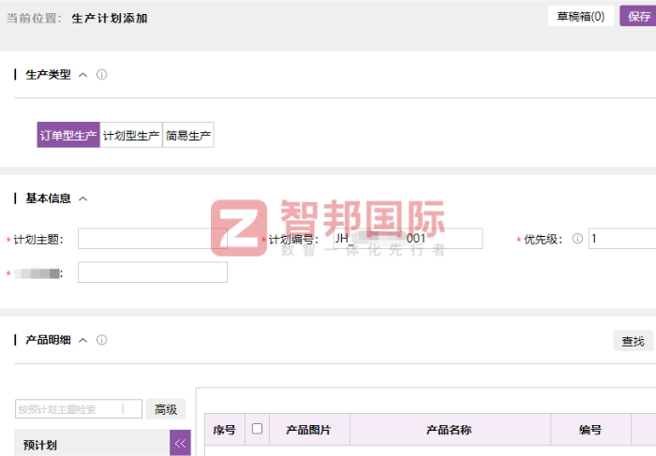Select the 订单型生产 production type
656x456 pixels.
tap(68, 136)
